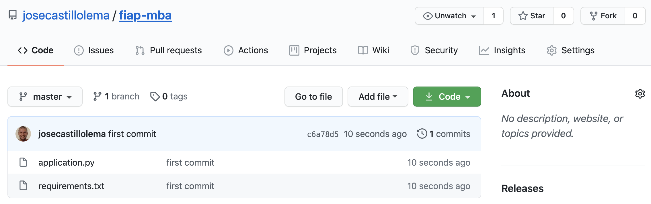Viewport: 651px width, 204px height.
Task: Open the green Code download dropdown
Action: pyautogui.click(x=447, y=97)
